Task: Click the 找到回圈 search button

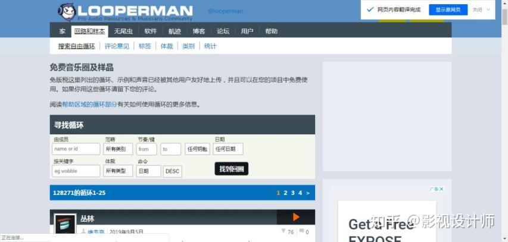Action: pos(231,169)
